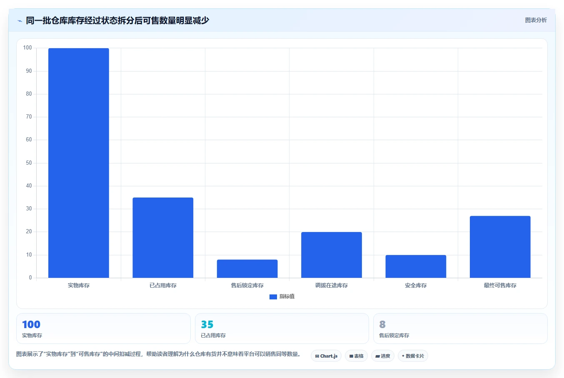The height and width of the screenshot is (378, 564).
Task: Select the 进度 tag chip
Action: [x=383, y=356]
